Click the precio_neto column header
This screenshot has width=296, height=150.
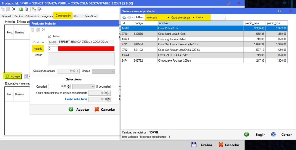coord(254,23)
